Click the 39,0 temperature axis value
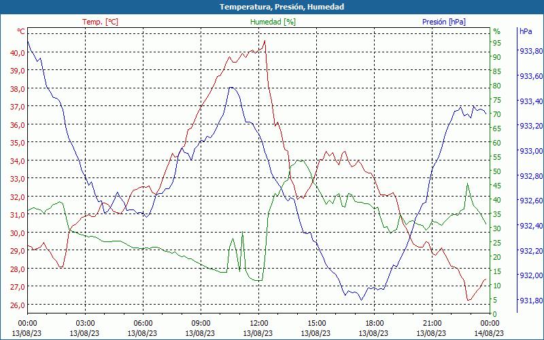Viewport: 544px width, 340px height. (18, 71)
